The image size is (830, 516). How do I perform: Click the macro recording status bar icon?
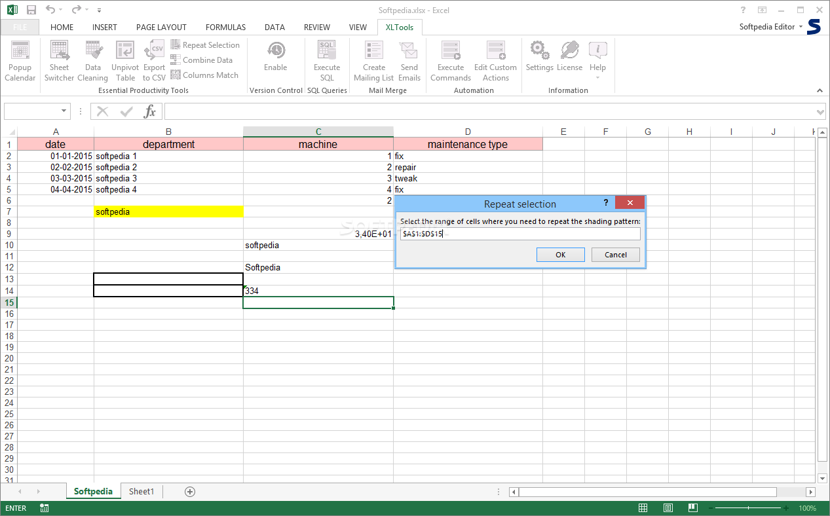(45, 508)
